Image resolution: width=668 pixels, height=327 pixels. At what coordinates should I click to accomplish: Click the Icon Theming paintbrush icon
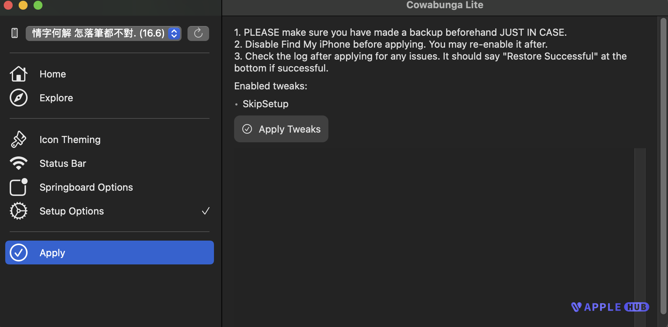click(18, 140)
